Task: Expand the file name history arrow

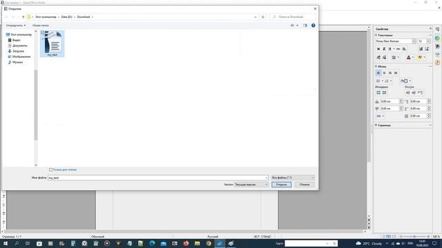Action: pyautogui.click(x=267, y=178)
